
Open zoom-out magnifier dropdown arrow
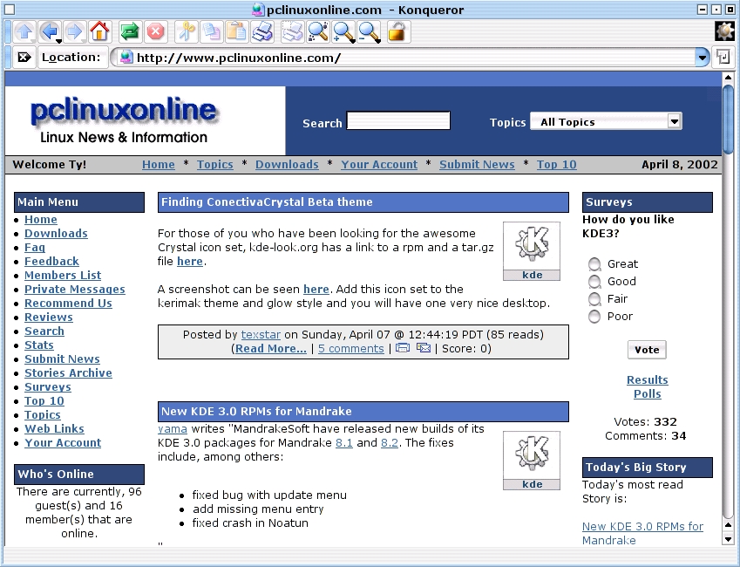pyautogui.click(x=378, y=41)
